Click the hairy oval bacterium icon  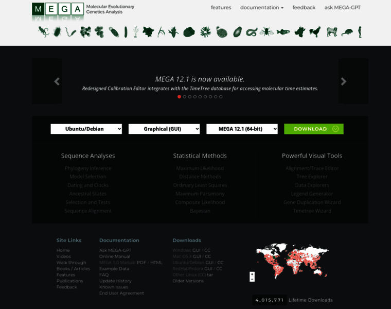point(57,32)
